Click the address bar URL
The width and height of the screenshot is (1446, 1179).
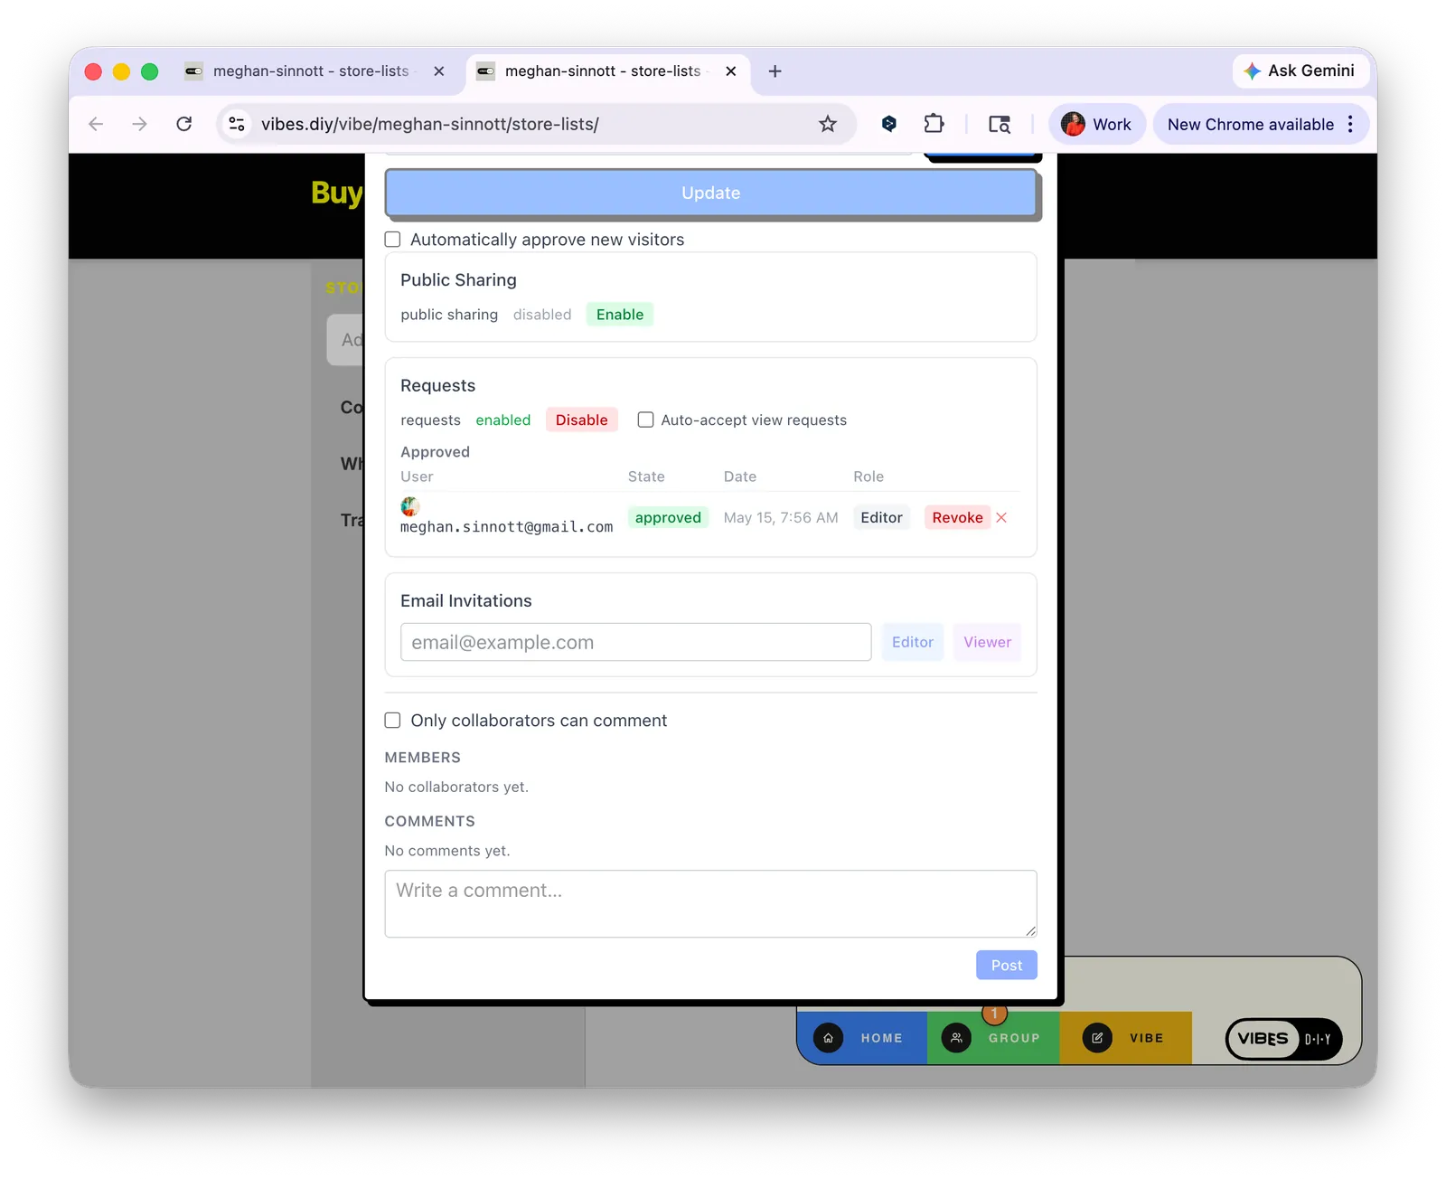[x=430, y=124]
